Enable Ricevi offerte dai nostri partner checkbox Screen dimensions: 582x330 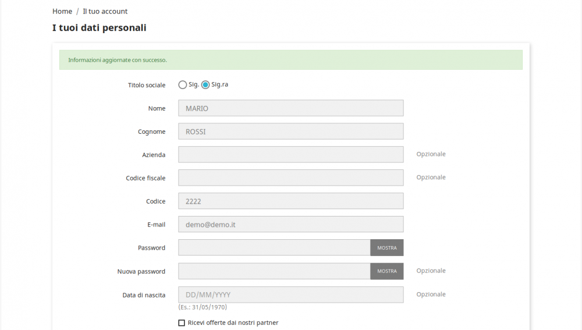[182, 323]
